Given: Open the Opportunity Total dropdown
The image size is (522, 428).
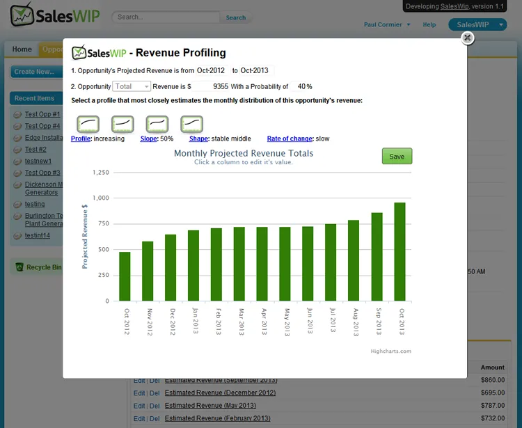Looking at the screenshot, I should pyautogui.click(x=132, y=86).
